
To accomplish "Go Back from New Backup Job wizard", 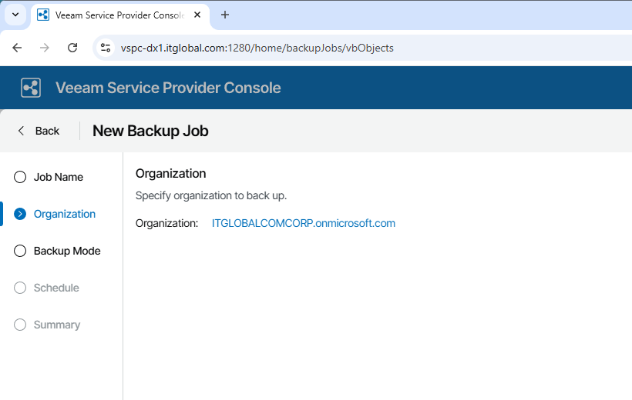I will click(39, 131).
